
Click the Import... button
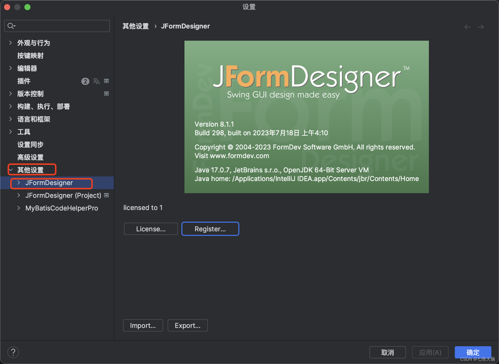tap(143, 325)
